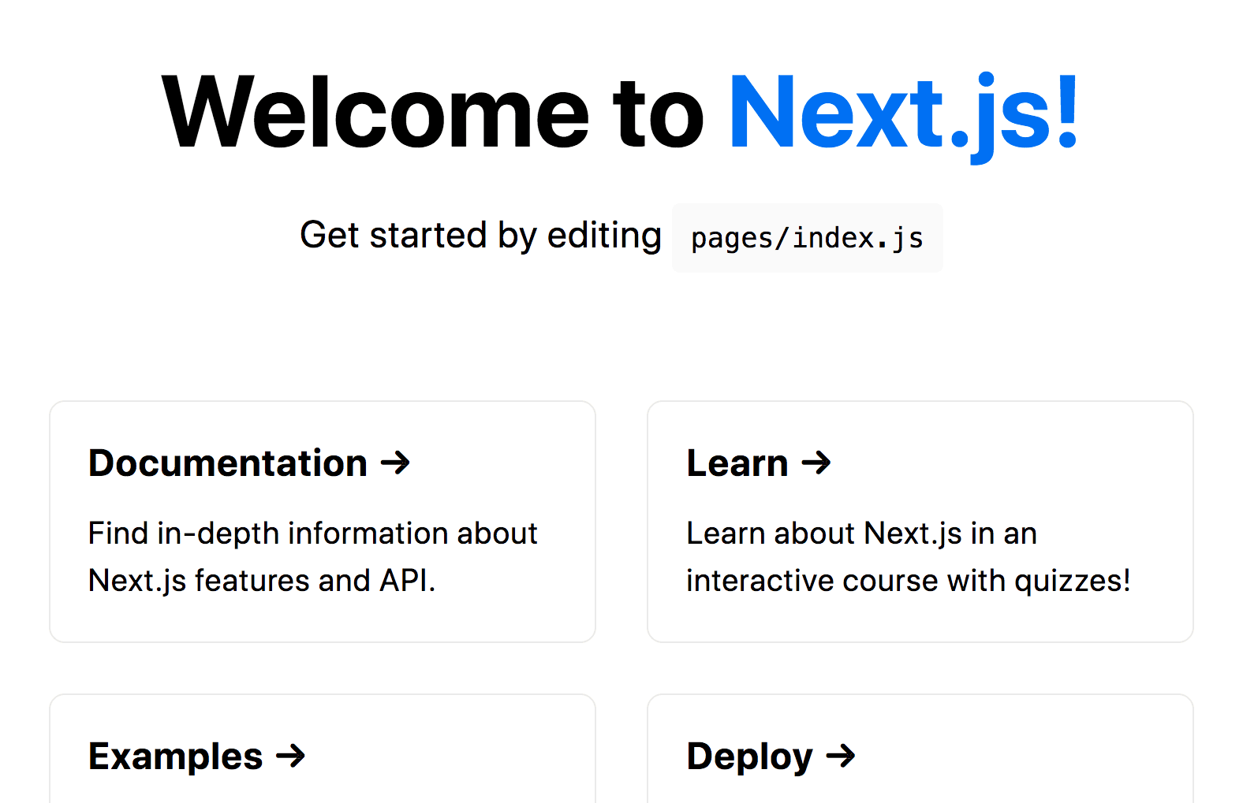Click 'Learn about Next.js in an' description line
The image size is (1243, 803).
tap(861, 533)
